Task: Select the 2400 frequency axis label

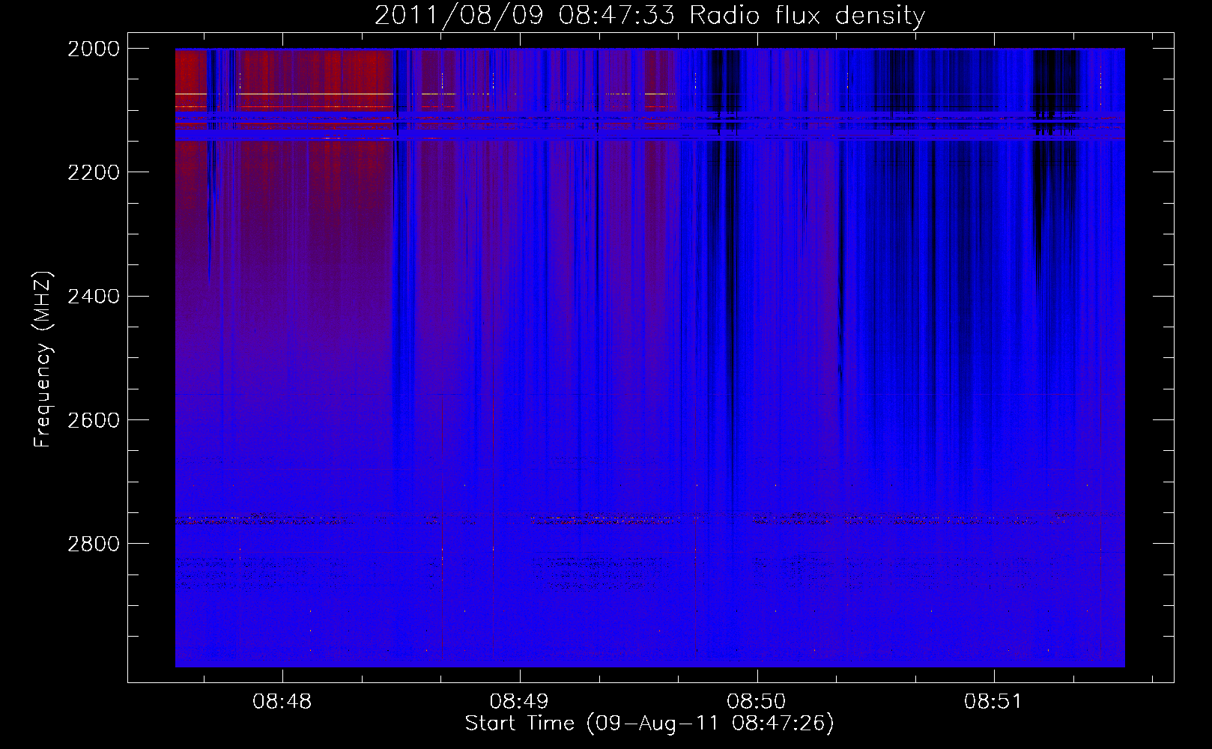Action: point(94,296)
